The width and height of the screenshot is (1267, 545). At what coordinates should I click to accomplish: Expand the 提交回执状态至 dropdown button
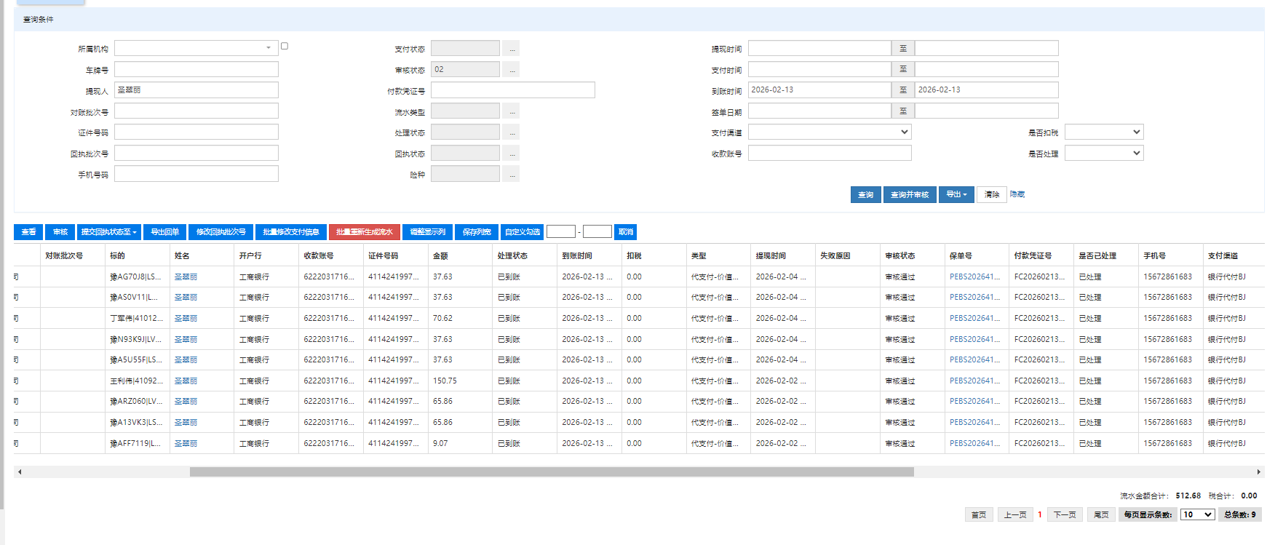pos(109,232)
